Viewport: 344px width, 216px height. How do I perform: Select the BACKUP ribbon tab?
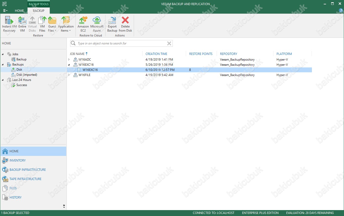pyautogui.click(x=39, y=11)
